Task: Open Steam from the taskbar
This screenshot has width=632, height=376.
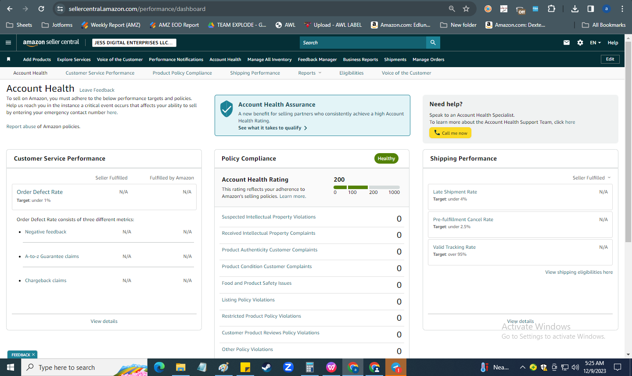Action: pyautogui.click(x=266, y=367)
